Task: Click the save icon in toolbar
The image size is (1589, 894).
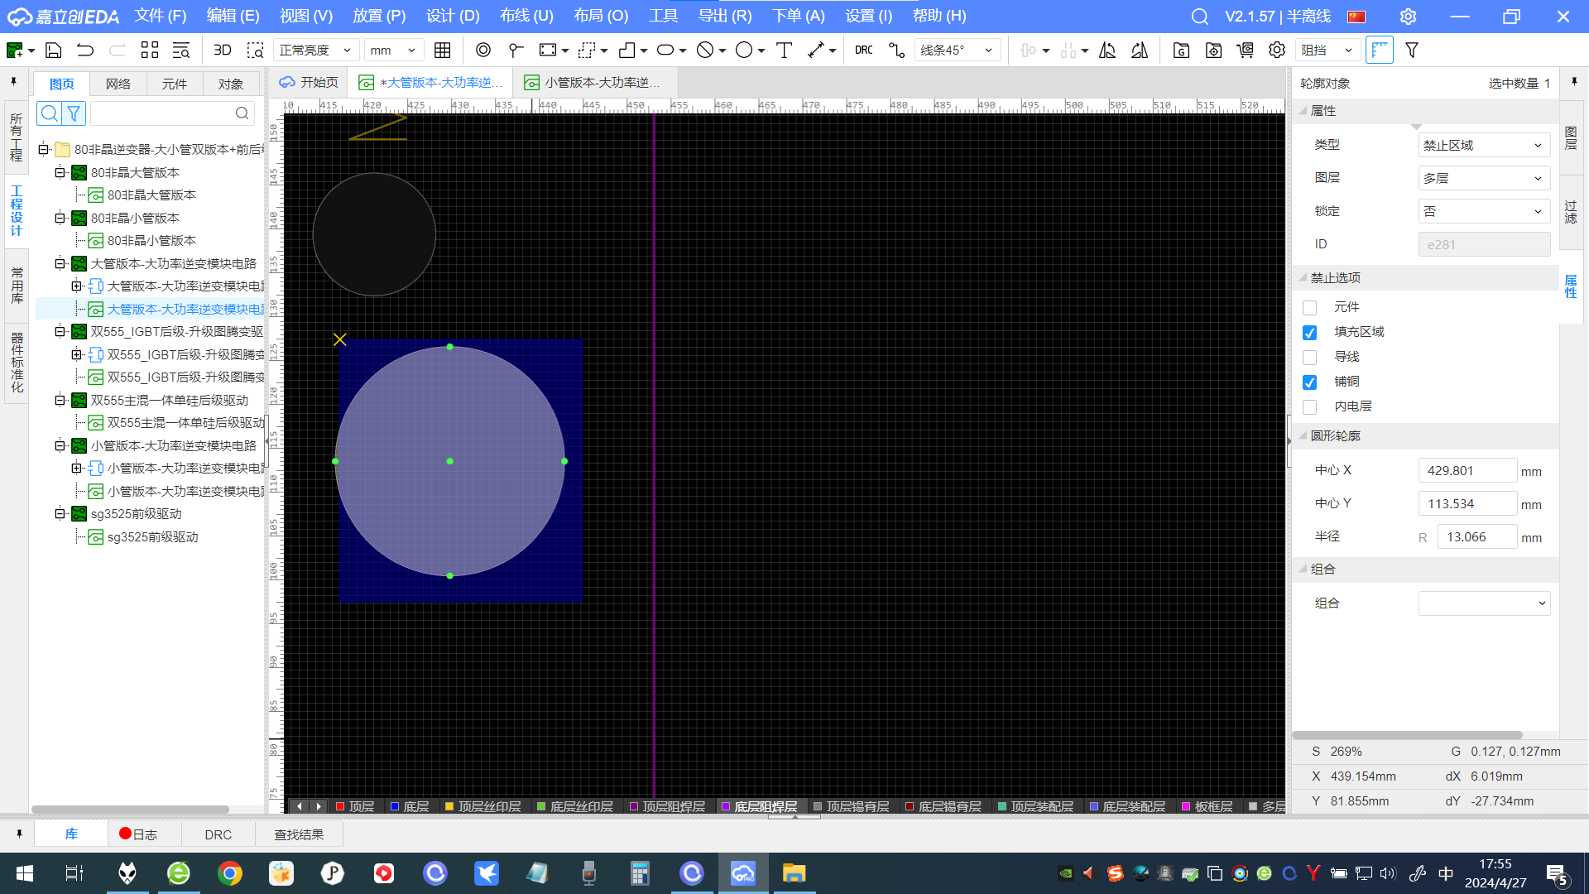Action: 54,50
